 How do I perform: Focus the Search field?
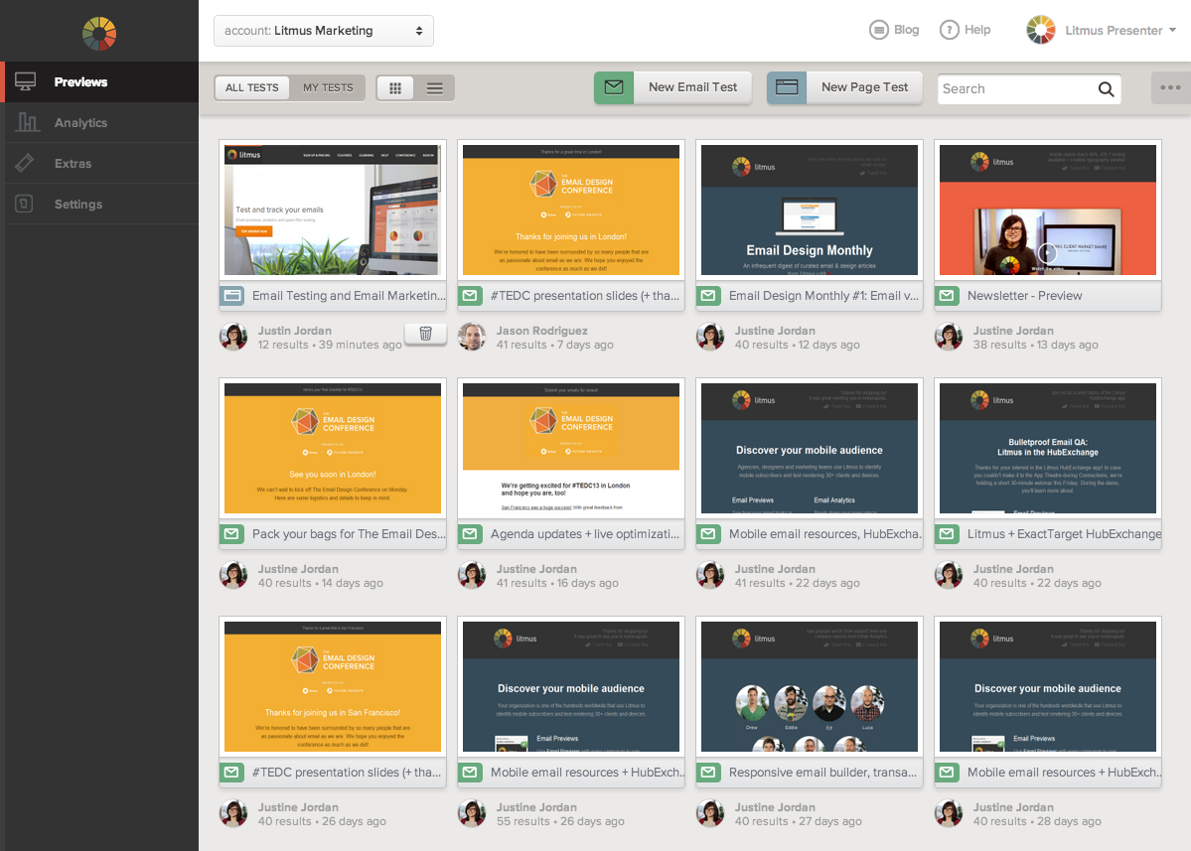[1029, 88]
